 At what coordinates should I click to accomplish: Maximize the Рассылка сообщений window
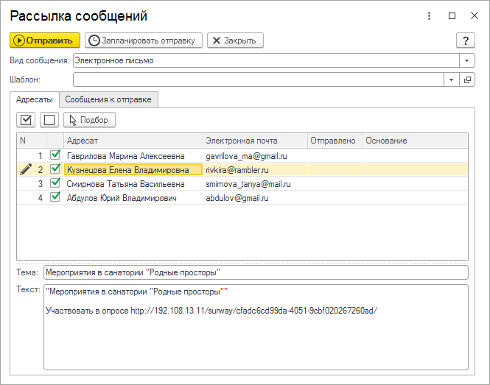pyautogui.click(x=452, y=16)
